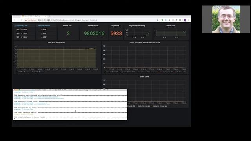Select table cell 10.0.1.113:3000
This screenshot has height=141, width=251.
pyautogui.click(x=22, y=37)
